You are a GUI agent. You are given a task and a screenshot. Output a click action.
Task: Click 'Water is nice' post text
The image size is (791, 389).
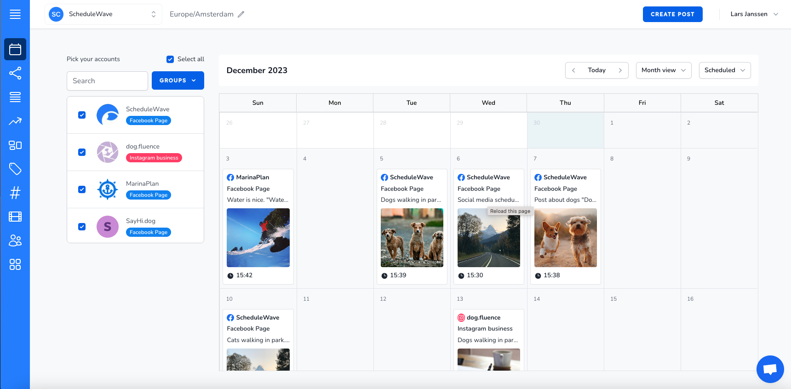pos(258,200)
